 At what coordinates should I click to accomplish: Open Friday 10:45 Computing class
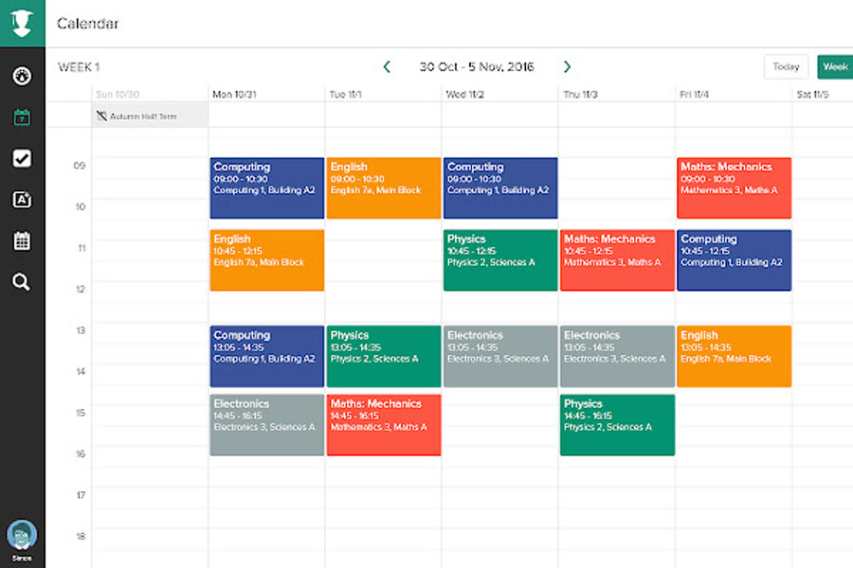[x=735, y=260]
